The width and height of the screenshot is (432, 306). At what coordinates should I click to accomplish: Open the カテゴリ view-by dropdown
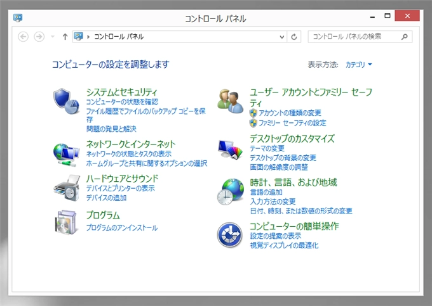click(359, 65)
